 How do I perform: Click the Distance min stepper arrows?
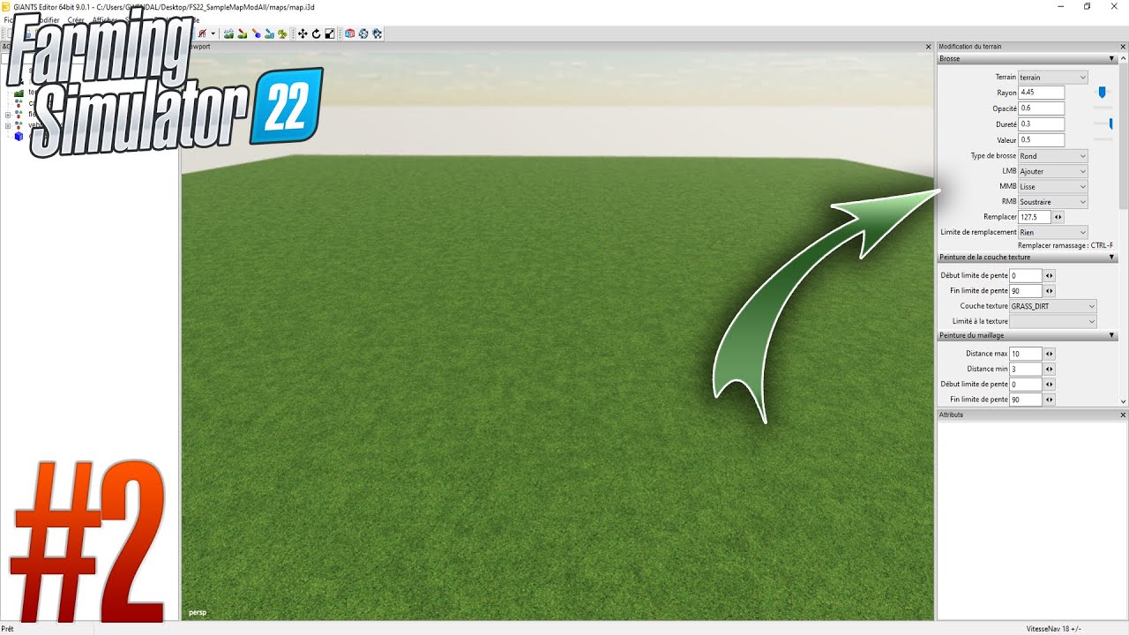click(x=1050, y=369)
